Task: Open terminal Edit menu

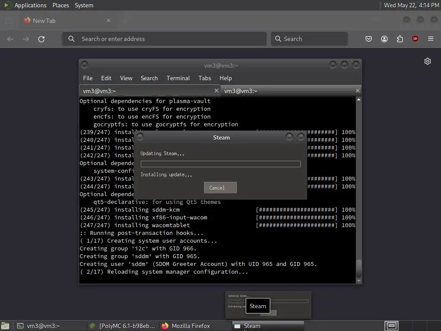Action: click(x=106, y=78)
